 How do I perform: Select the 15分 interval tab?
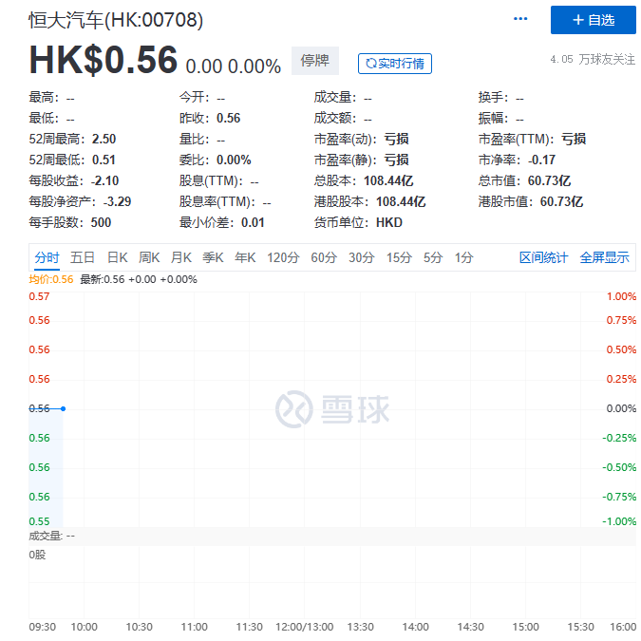(400, 257)
